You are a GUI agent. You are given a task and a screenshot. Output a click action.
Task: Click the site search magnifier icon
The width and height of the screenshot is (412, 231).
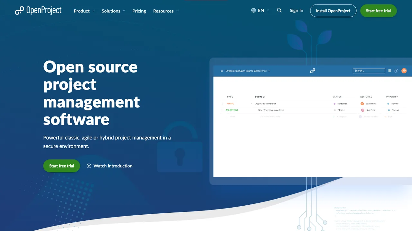pyautogui.click(x=279, y=10)
